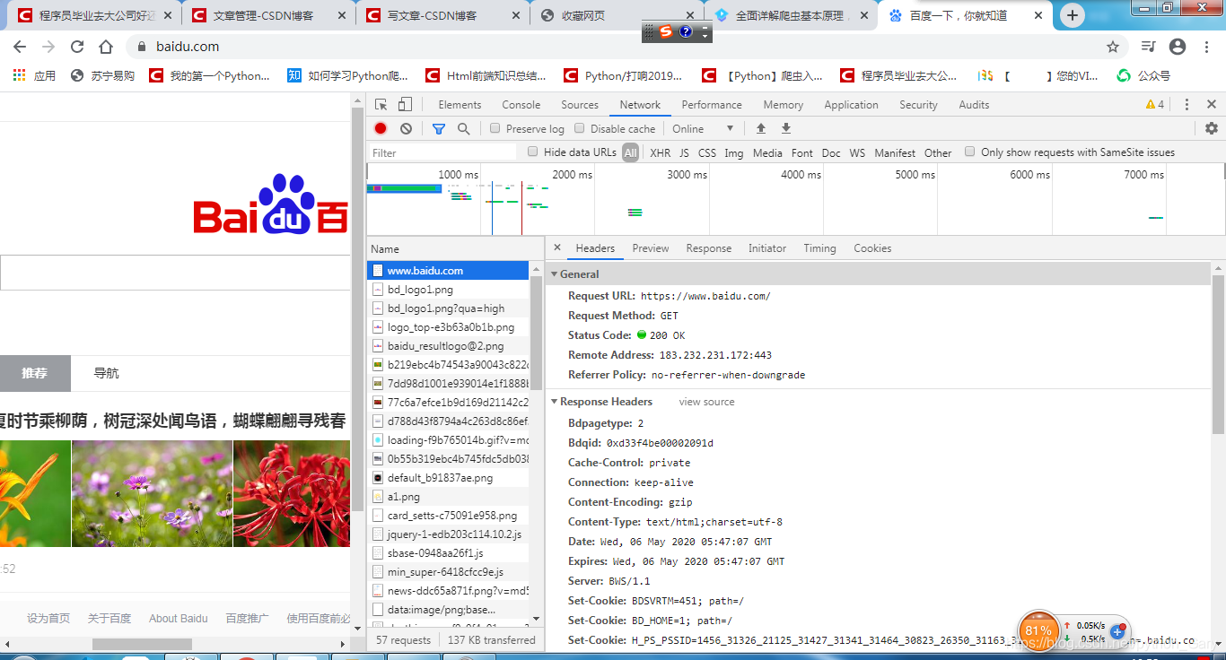Open network settings gear icon
This screenshot has width=1226, height=660.
(1212, 128)
